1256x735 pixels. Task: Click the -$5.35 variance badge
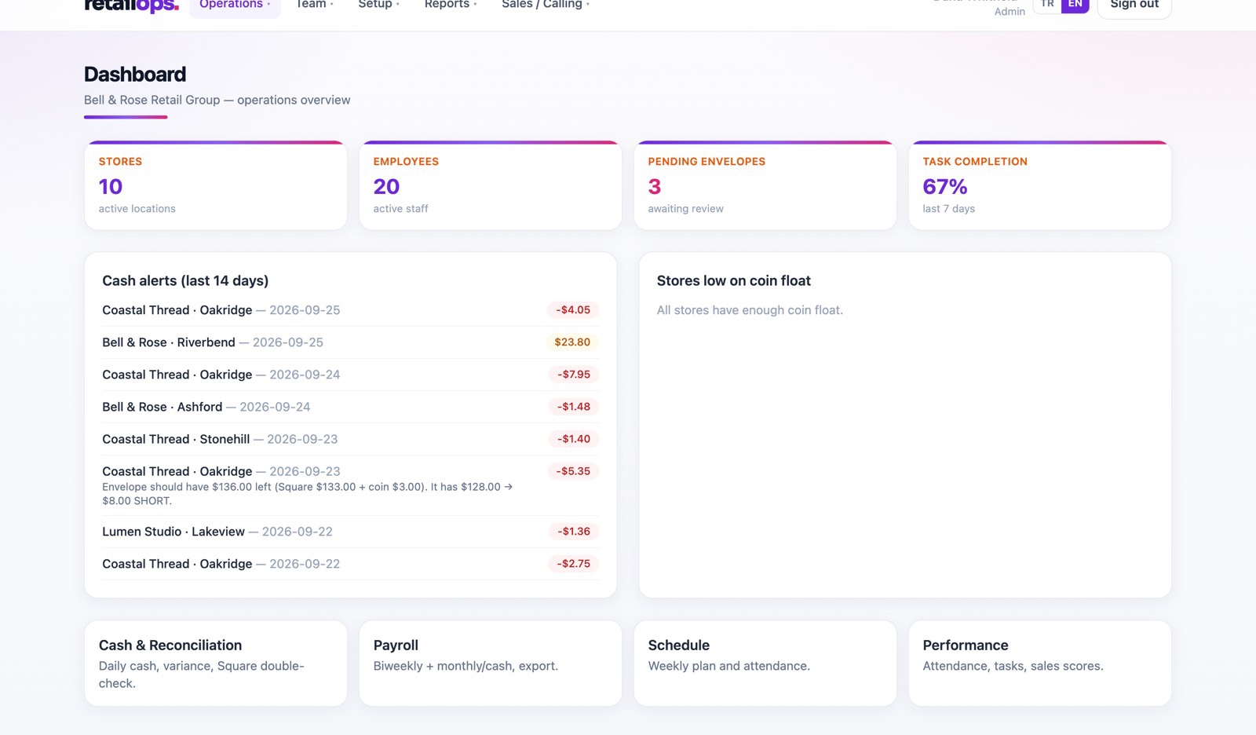click(573, 471)
